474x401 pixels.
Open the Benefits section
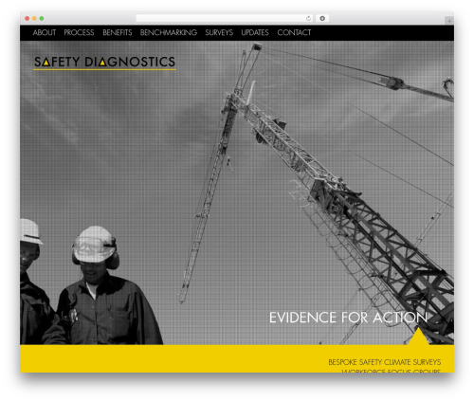[118, 32]
